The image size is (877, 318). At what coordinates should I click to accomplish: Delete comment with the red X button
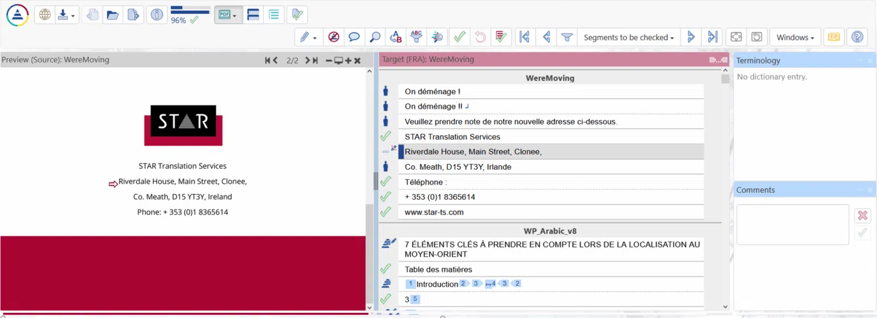[863, 215]
